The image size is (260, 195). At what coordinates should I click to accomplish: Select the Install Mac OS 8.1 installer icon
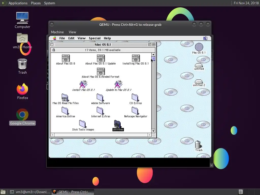coord(83,84)
